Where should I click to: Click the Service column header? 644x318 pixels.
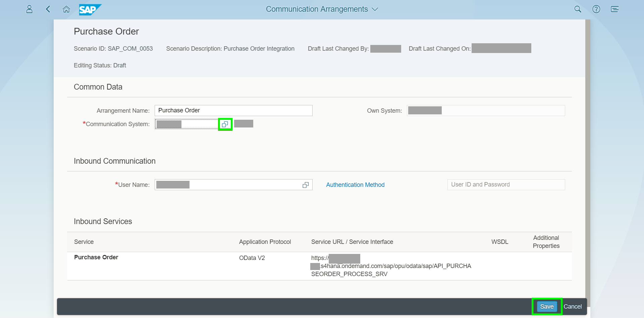pyautogui.click(x=84, y=242)
